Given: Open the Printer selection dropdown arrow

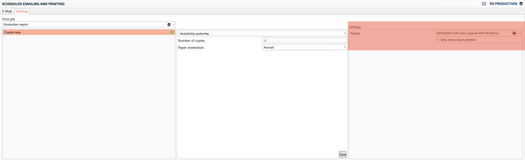Looking at the screenshot, I should tap(519, 33).
